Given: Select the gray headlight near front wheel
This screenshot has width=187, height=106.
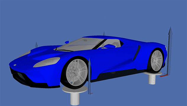Looking at the screenshot, I should click(x=47, y=62).
